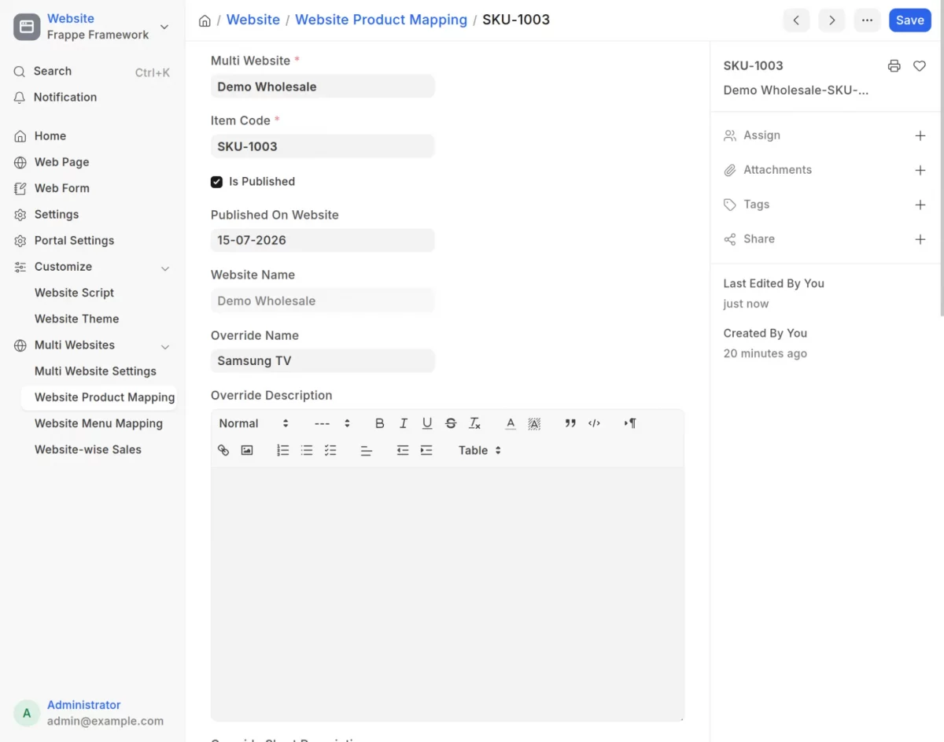
Task: Collapse the Multi Websites sidebar section
Action: point(165,346)
